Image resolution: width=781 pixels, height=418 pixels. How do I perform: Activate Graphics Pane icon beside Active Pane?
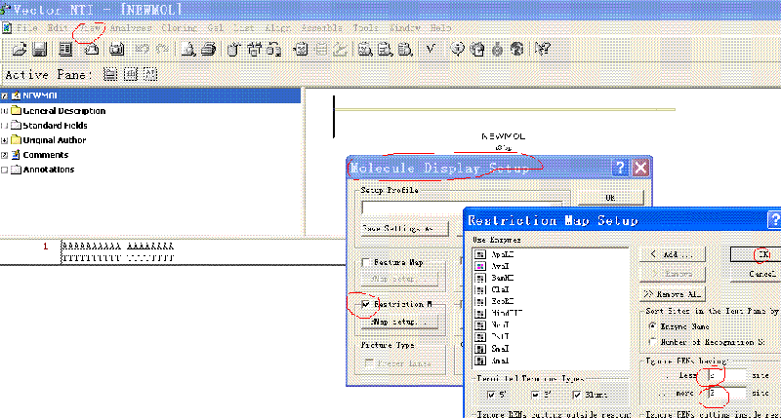click(131, 75)
